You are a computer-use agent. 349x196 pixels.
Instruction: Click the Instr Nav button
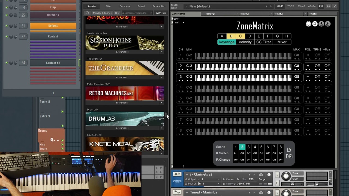click(161, 13)
